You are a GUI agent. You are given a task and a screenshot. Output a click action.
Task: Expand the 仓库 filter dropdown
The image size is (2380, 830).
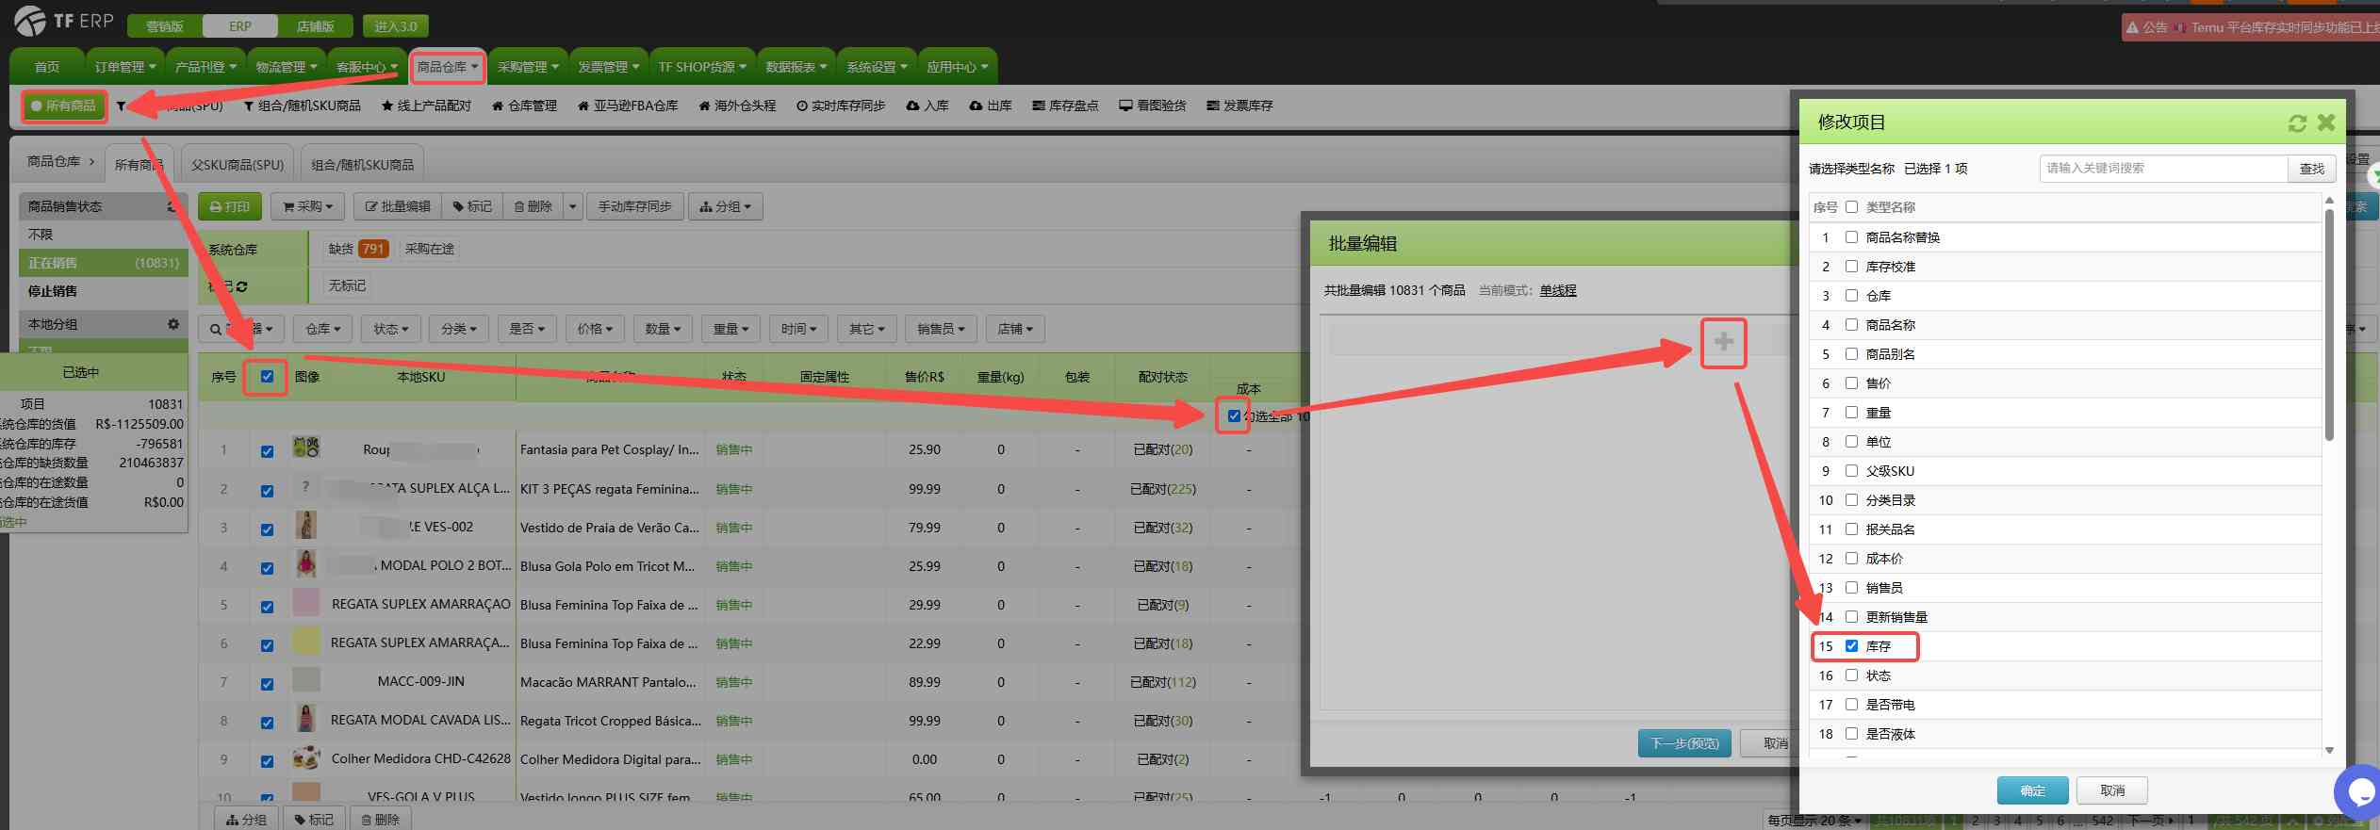point(322,329)
